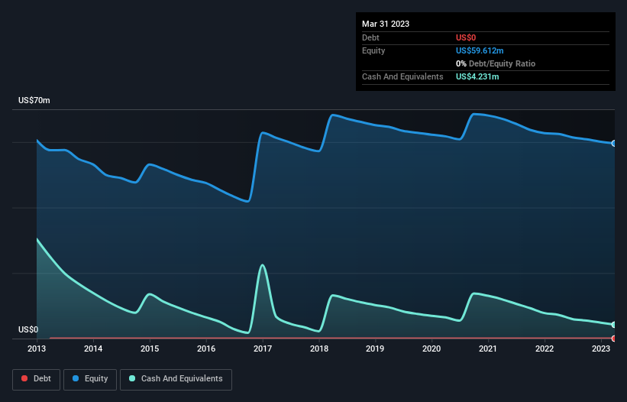
Task: Select the Cash endpoint marker at 2023
Action: click(614, 324)
